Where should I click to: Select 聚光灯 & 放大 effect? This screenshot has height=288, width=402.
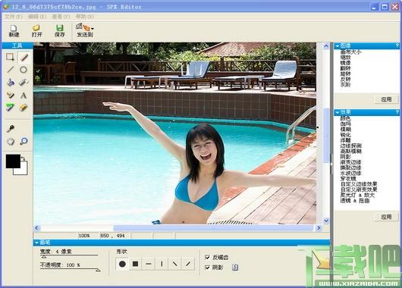tap(357, 196)
